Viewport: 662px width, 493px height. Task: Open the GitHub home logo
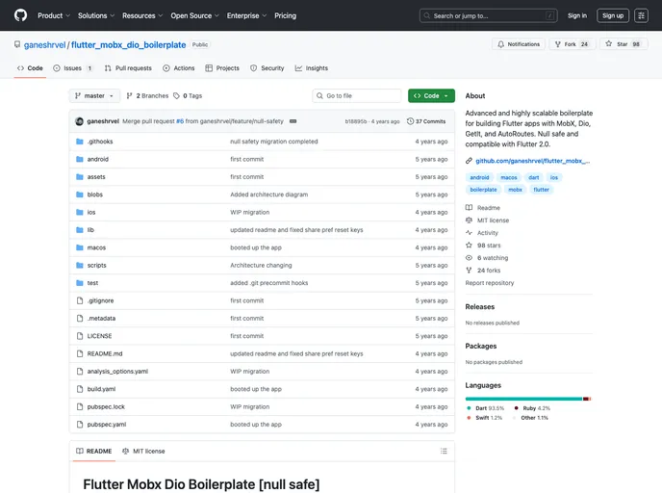click(20, 15)
